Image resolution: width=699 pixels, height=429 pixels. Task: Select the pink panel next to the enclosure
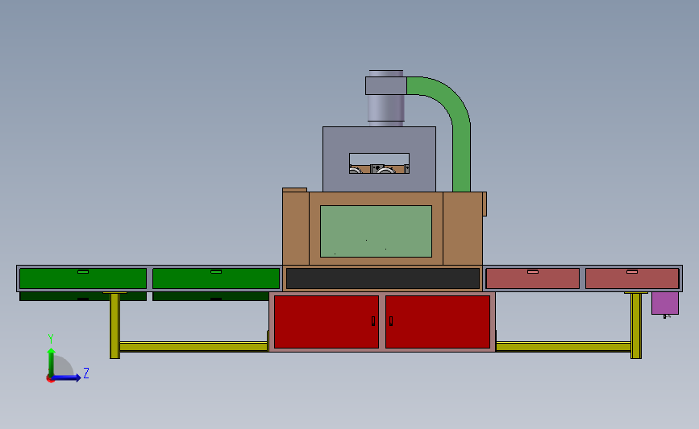click(533, 278)
